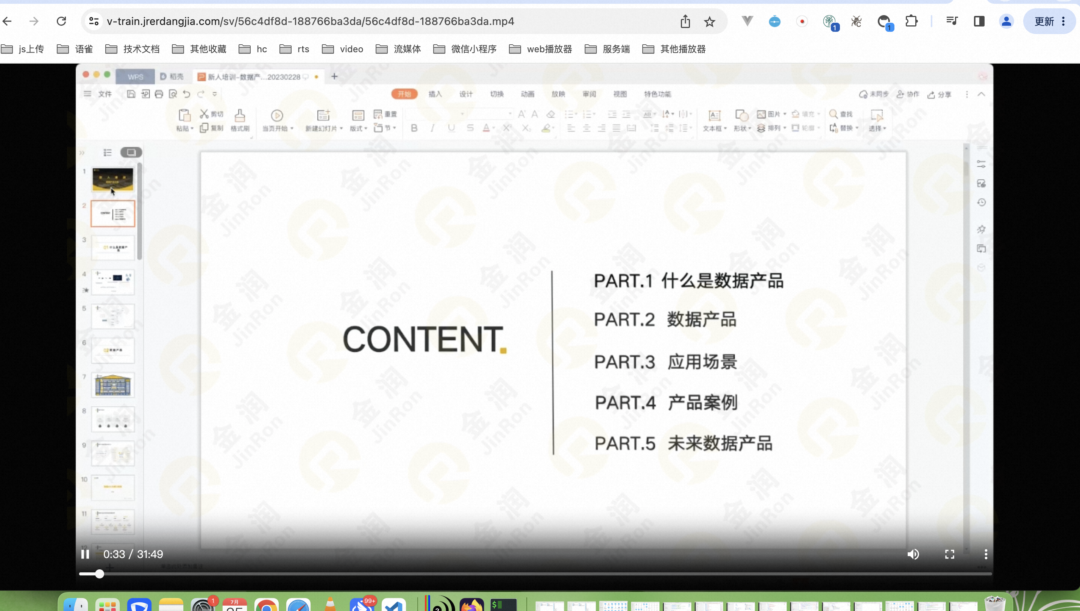Open the 微信小程序 bookmark folder
Screen dimensions: 1080x611
[465, 49]
